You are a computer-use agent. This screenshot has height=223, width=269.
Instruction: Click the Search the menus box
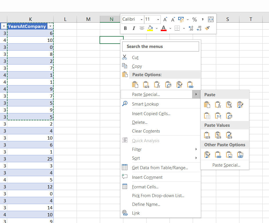pyautogui.click(x=160, y=47)
